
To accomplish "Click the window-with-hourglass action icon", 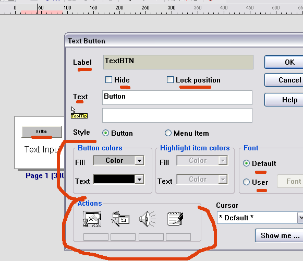I will tap(92, 219).
